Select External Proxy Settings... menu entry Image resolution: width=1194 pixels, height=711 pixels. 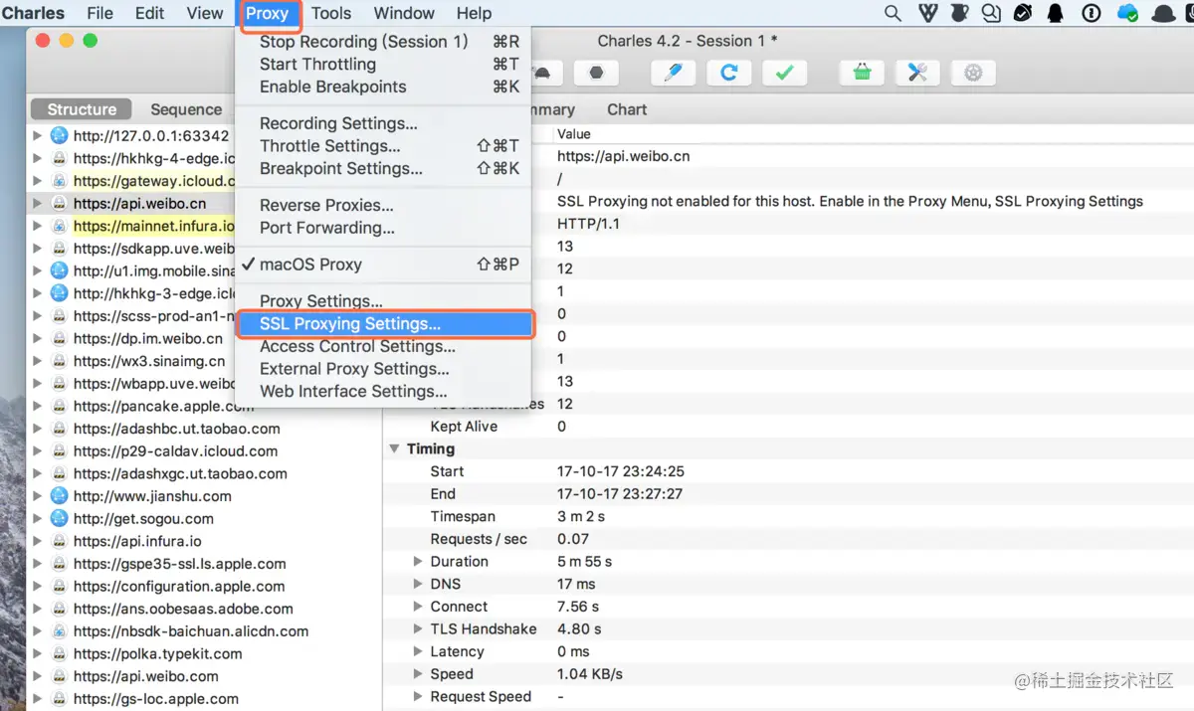tap(383, 369)
